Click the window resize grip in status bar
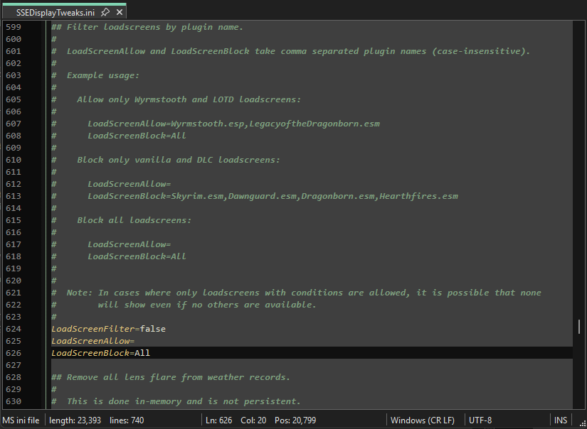Screen dimensions: 587x429 point(582,423)
